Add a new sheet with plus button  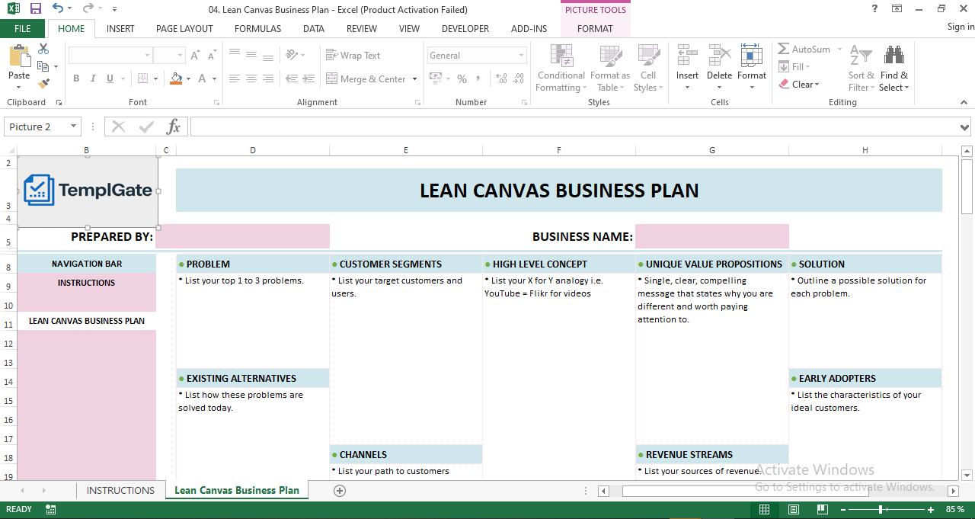[x=340, y=490]
